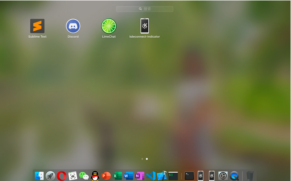Launch QuickTime Player from the Dock
Screen dimensions: 291x181
pos(234,175)
